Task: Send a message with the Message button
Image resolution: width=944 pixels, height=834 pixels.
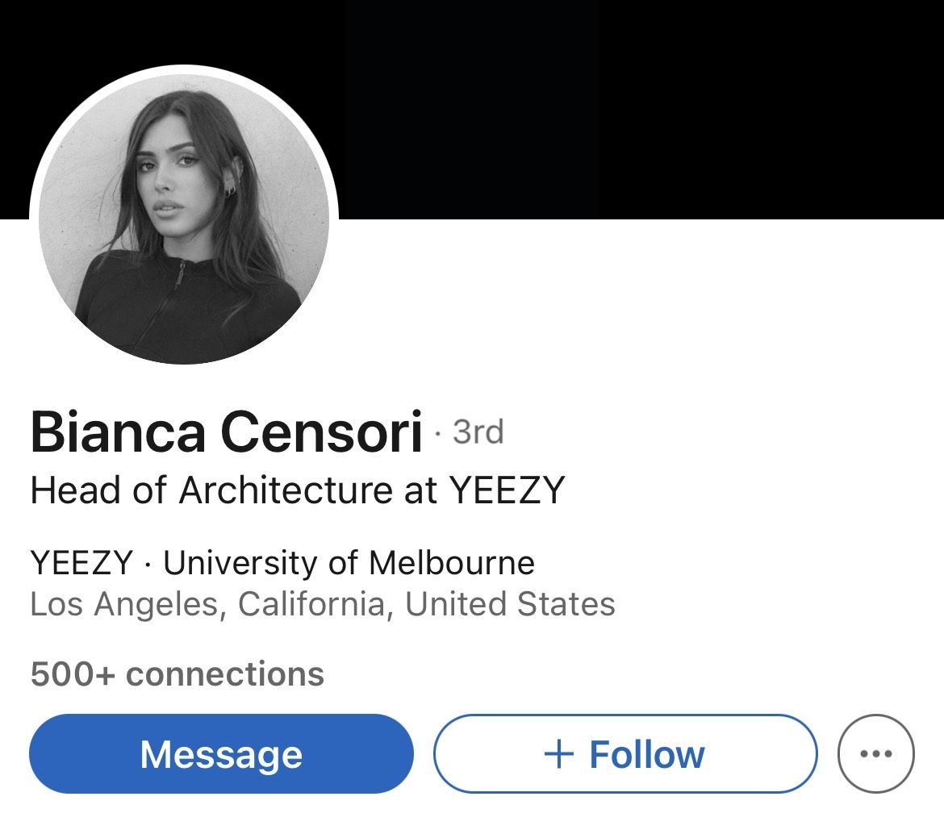Action: tap(222, 753)
